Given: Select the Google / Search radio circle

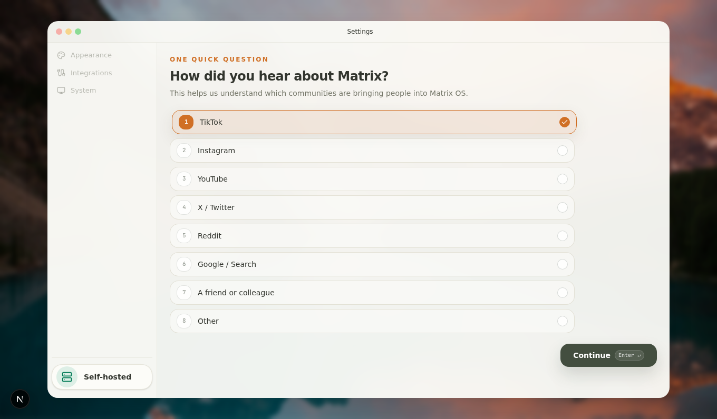Looking at the screenshot, I should (x=563, y=264).
